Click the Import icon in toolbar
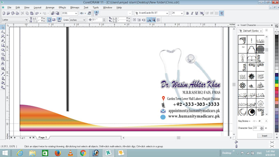This screenshot has width=279, height=157. click(x=53, y=13)
